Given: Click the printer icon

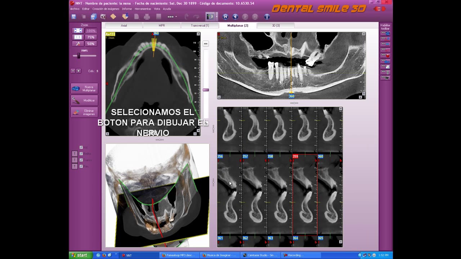Looking at the screenshot, I should click(147, 17).
